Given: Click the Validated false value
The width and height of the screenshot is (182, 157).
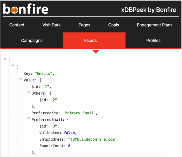Looking at the screenshot, I should pos(69,133).
